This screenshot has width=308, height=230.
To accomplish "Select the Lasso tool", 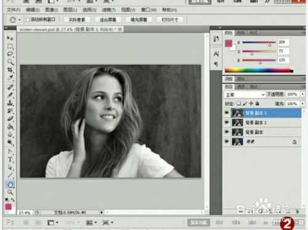I will [10, 54].
